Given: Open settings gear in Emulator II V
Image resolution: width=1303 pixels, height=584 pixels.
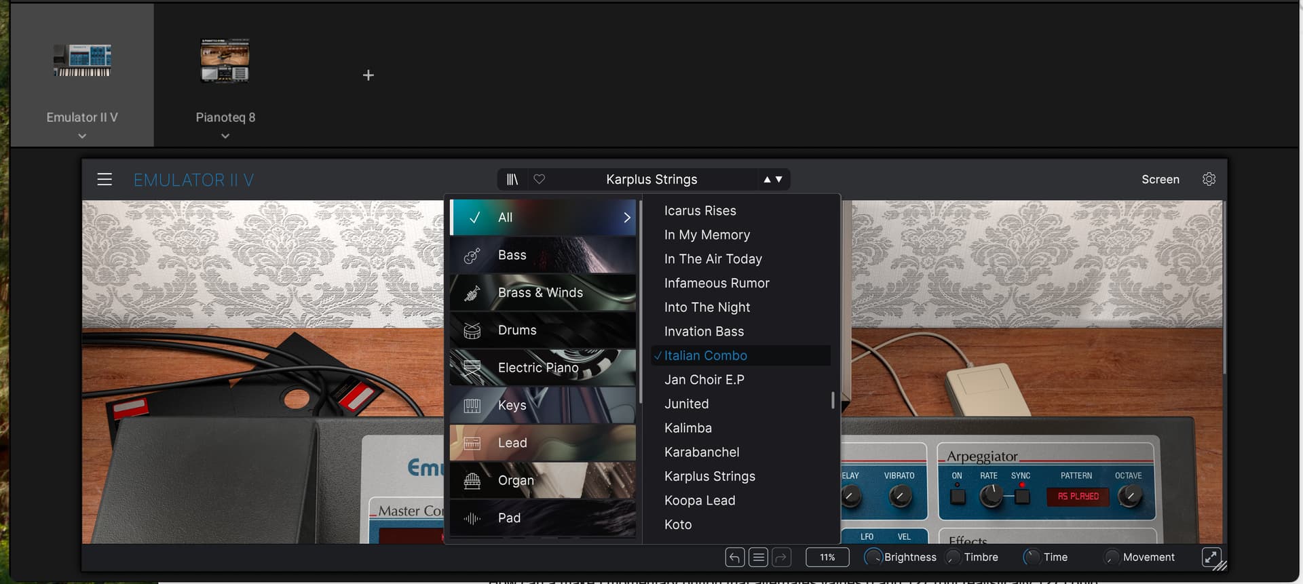Looking at the screenshot, I should point(1209,179).
